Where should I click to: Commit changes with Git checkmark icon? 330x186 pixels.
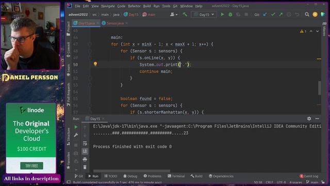(273, 14)
